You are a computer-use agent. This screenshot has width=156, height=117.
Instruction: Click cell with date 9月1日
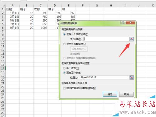pyautogui.click(x=12, y=28)
